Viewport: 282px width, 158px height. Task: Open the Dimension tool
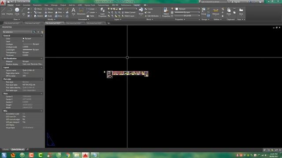81,11
